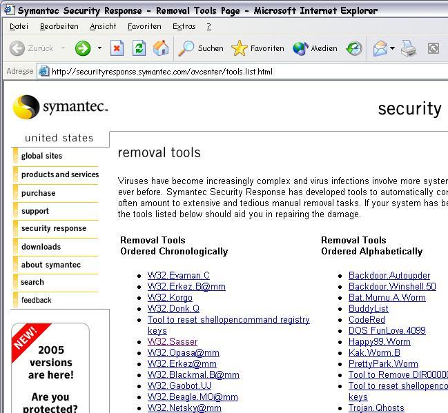
Task: Print the page using printer icon
Action: [x=409, y=48]
